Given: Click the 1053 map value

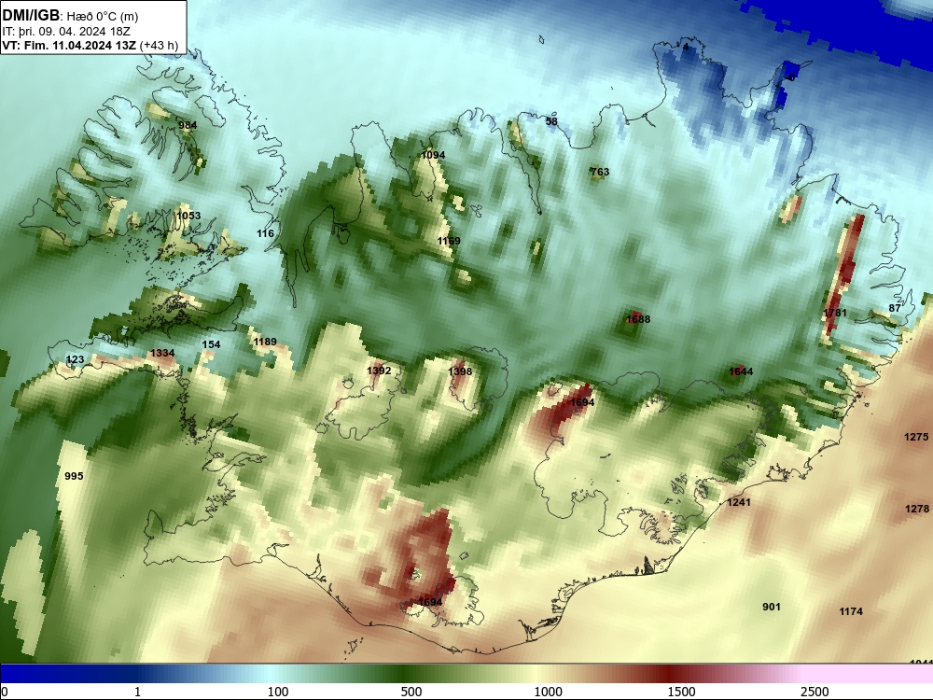Looking at the screenshot, I should click(x=188, y=216).
